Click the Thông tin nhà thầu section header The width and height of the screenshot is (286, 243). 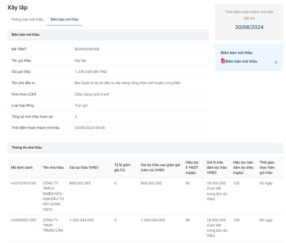point(27,148)
